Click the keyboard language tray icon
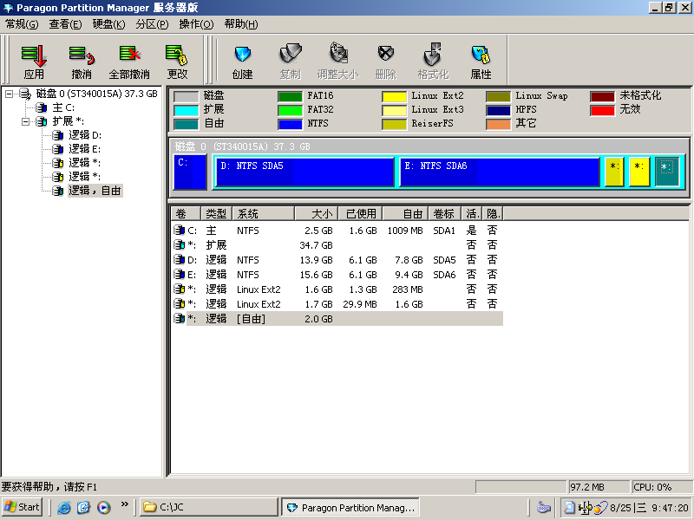694x520 pixels. click(544, 508)
